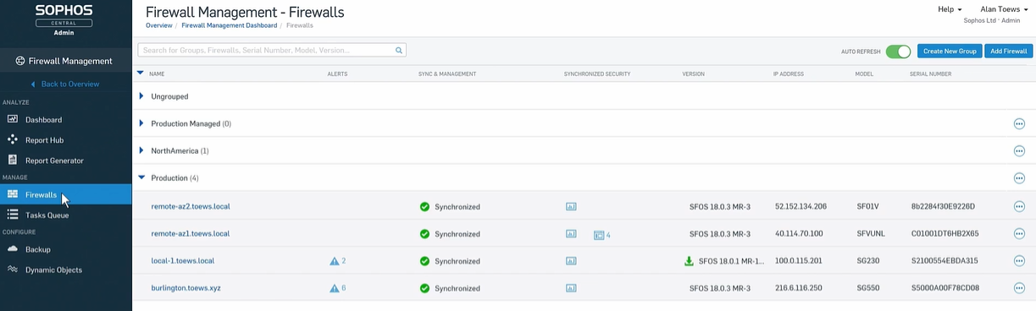Click Synchronized status check for remote-az2
This screenshot has height=311, width=1036.
tap(424, 206)
